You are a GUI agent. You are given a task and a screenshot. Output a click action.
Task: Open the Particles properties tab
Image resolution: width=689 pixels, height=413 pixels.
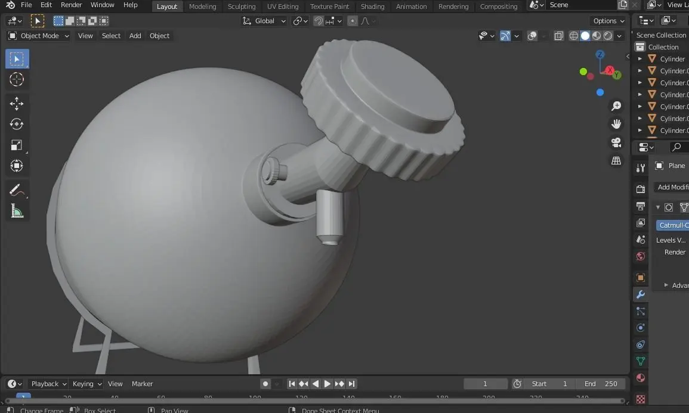click(641, 311)
